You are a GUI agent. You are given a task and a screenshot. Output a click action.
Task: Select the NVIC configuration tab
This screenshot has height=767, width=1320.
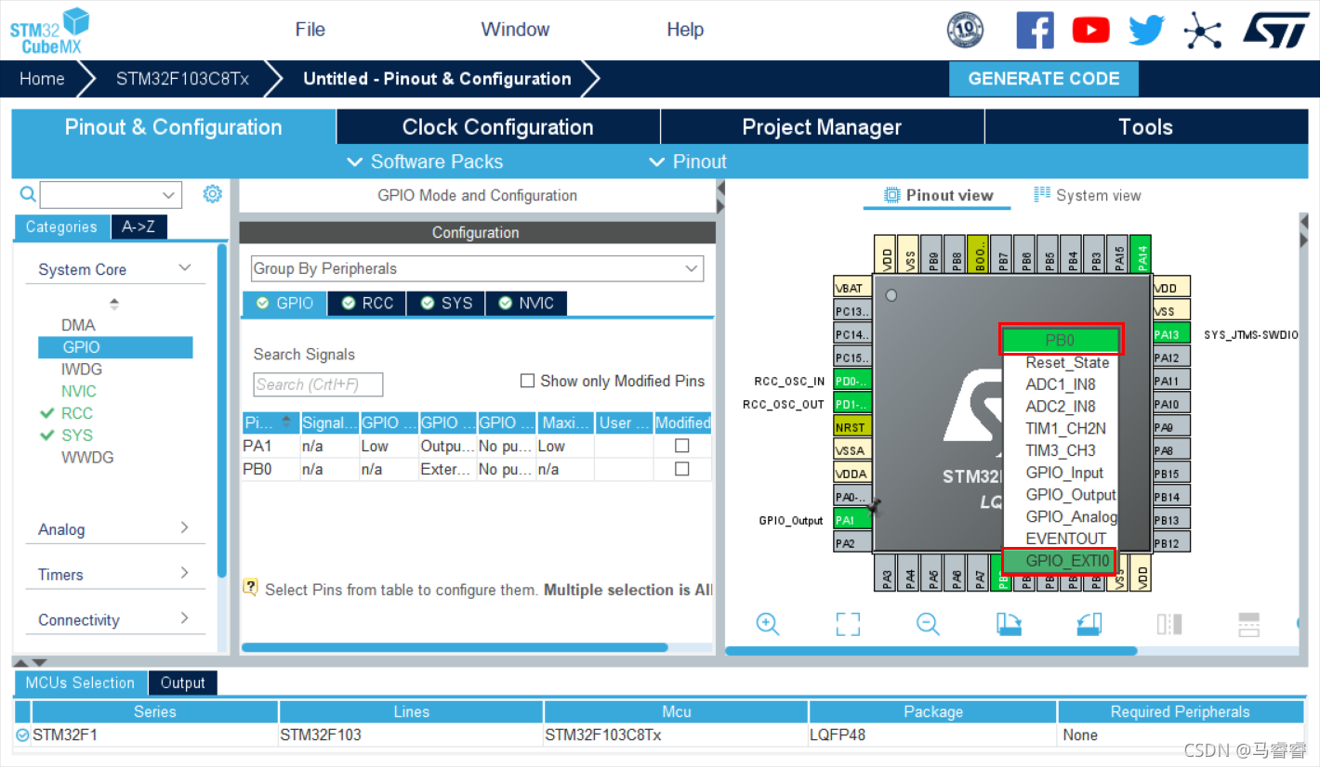526,304
